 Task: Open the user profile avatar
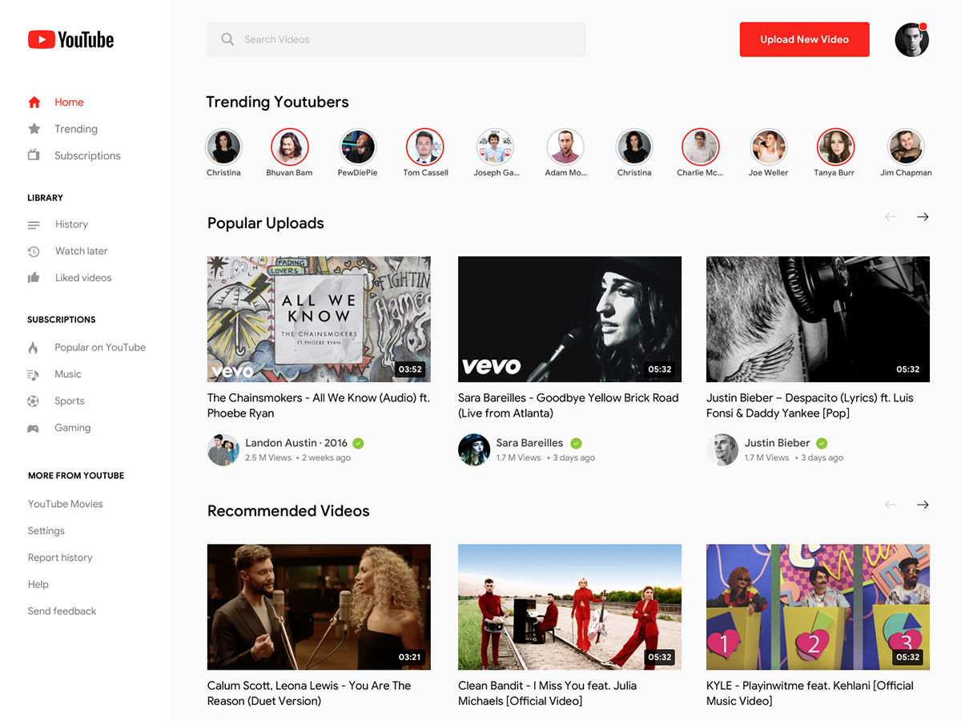click(x=911, y=39)
